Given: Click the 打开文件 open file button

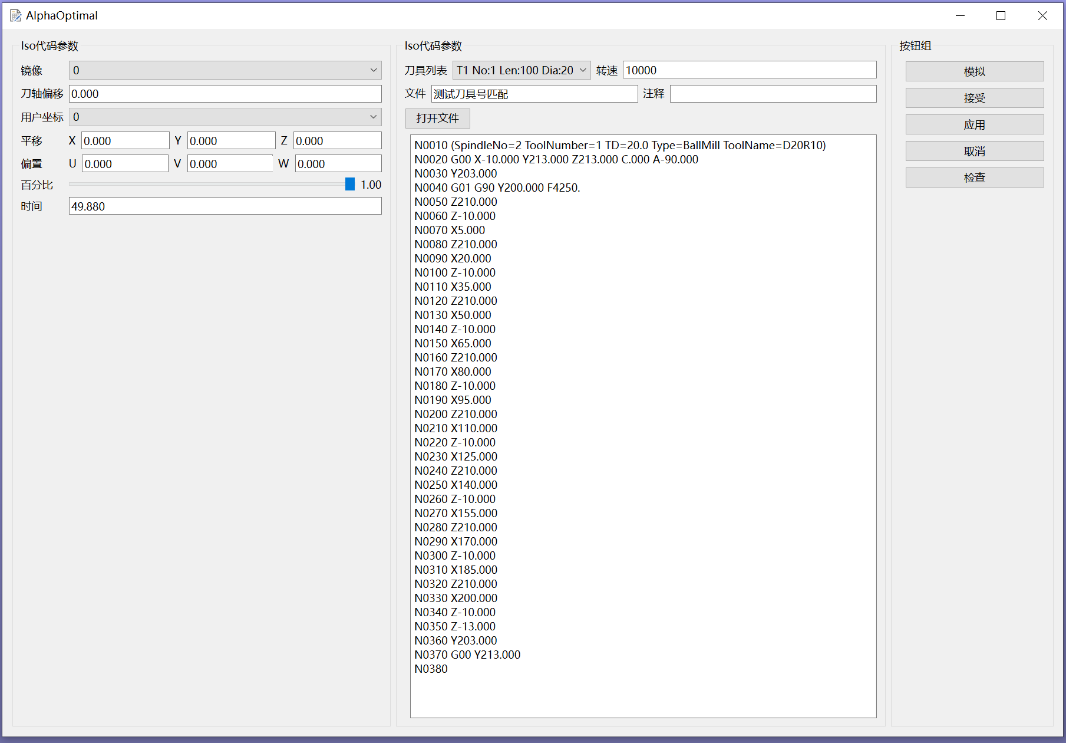Looking at the screenshot, I should pyautogui.click(x=437, y=118).
